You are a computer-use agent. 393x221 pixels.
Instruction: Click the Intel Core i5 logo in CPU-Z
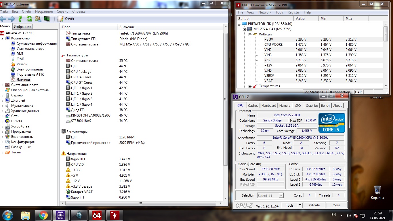click(x=332, y=123)
